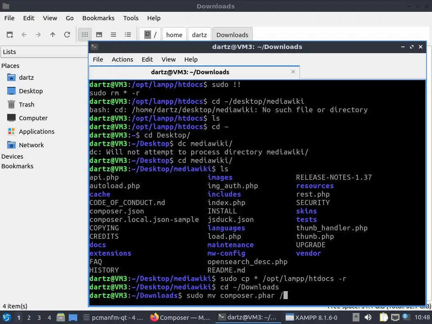This screenshot has width=432, height=324.
Task: Close the terminal tab
Action: [293, 72]
